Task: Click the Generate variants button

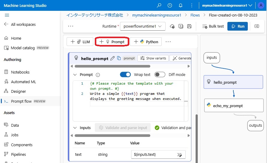Action: tap(181, 58)
